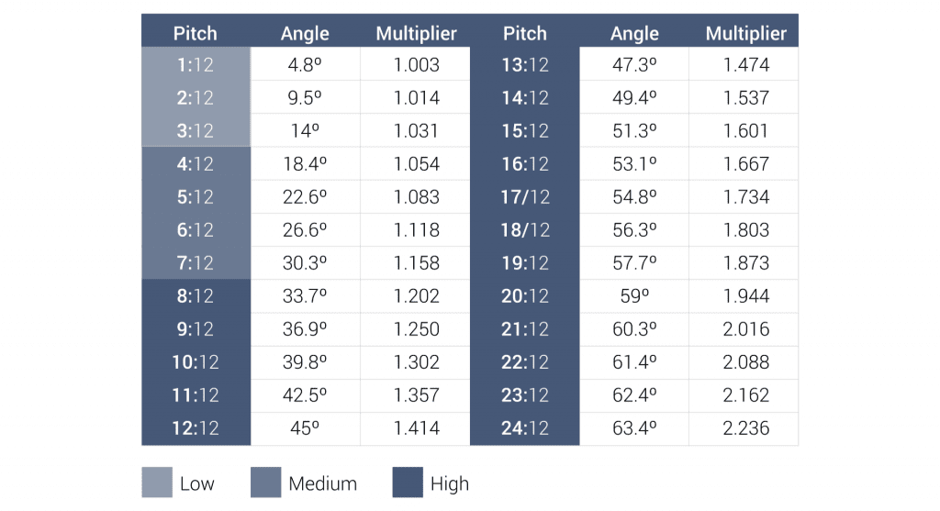Click the Medium legend label
The width and height of the screenshot is (940, 511).
(x=322, y=483)
